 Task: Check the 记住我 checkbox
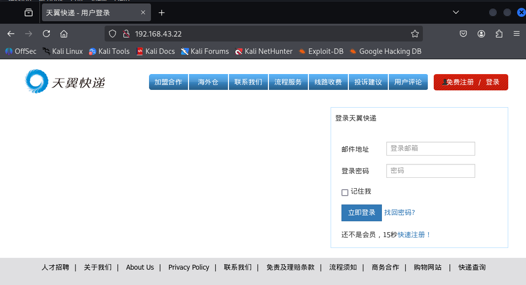[345, 192]
